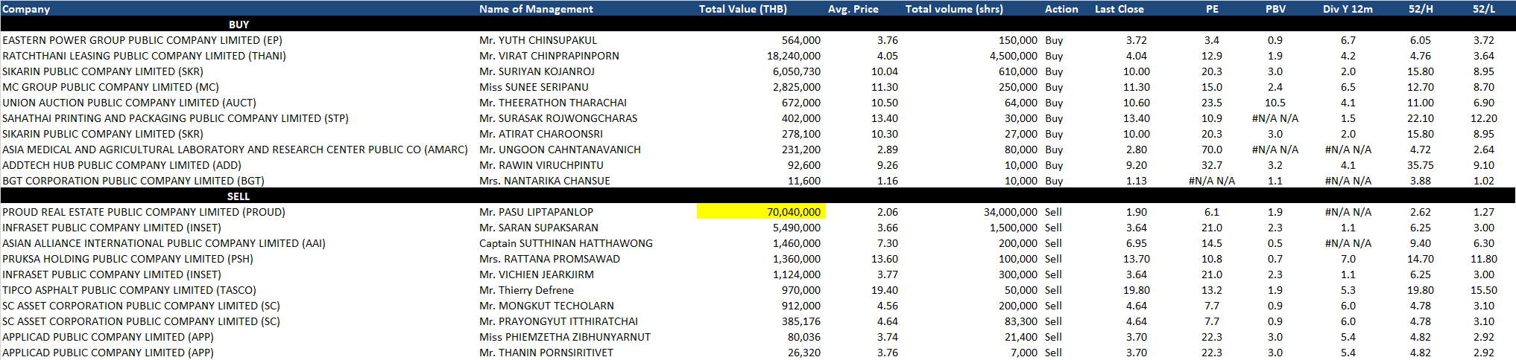The height and width of the screenshot is (360, 1516).
Task: Click RATCHTHANI LEASING (THANI) company cell
Action: pyautogui.click(x=144, y=56)
